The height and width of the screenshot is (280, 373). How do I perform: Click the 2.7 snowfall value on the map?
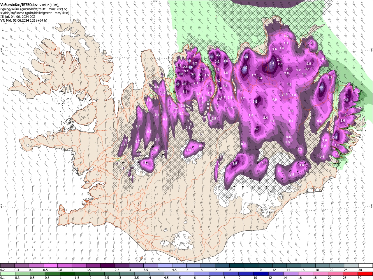point(256,129)
